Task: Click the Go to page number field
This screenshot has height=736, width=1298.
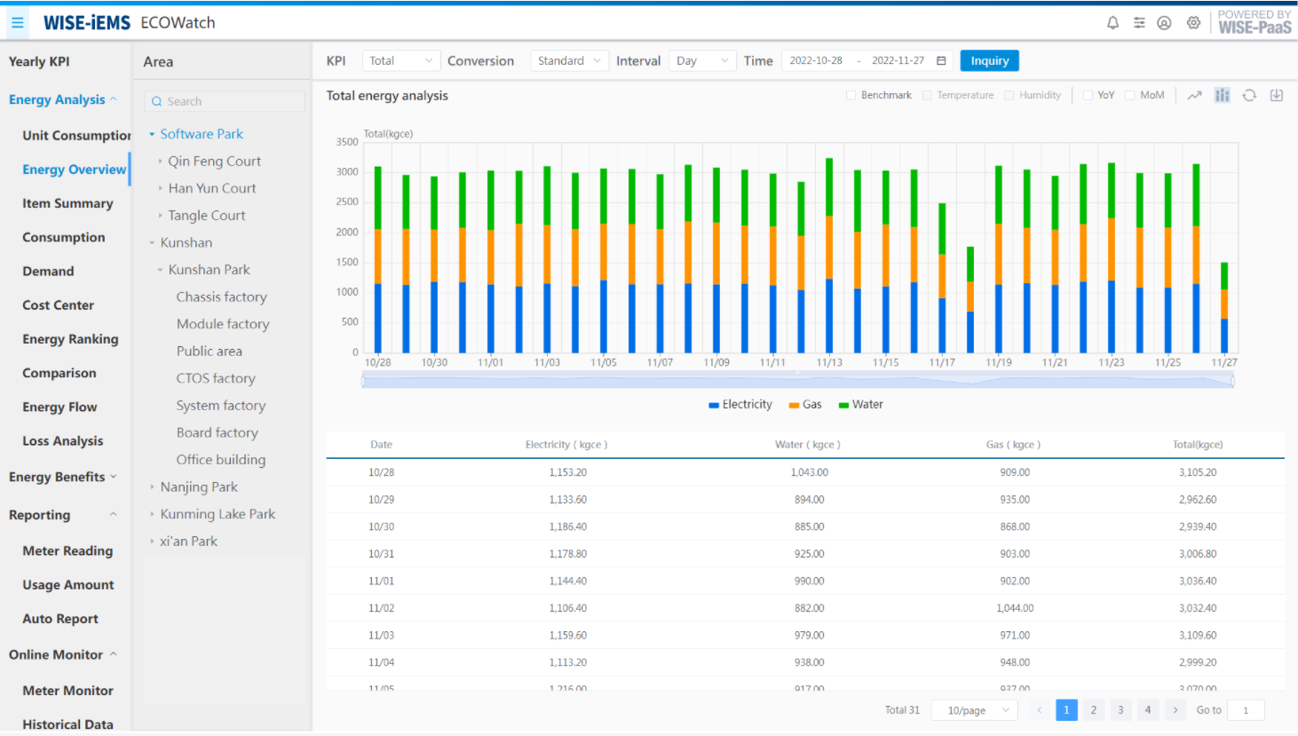Action: 1246,710
